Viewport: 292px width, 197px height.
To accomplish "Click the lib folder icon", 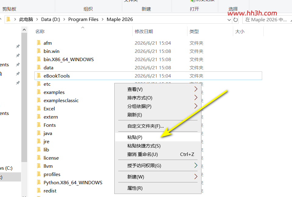I will click(39, 150).
